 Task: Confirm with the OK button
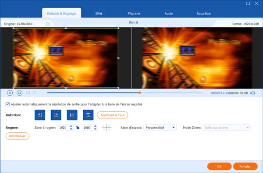coord(220,166)
